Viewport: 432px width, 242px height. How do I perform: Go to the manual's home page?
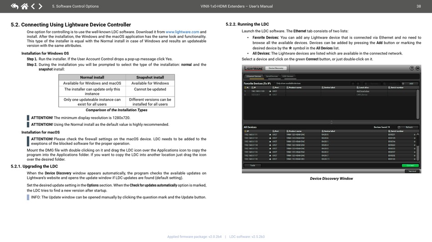click(x=25, y=6)
